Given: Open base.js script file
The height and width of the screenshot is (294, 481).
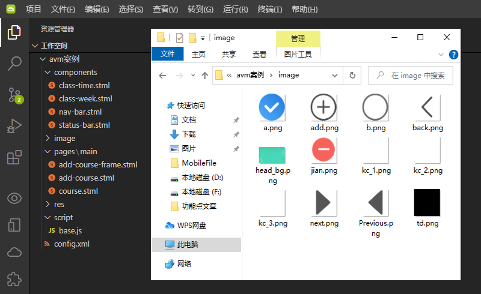Looking at the screenshot, I should point(70,230).
